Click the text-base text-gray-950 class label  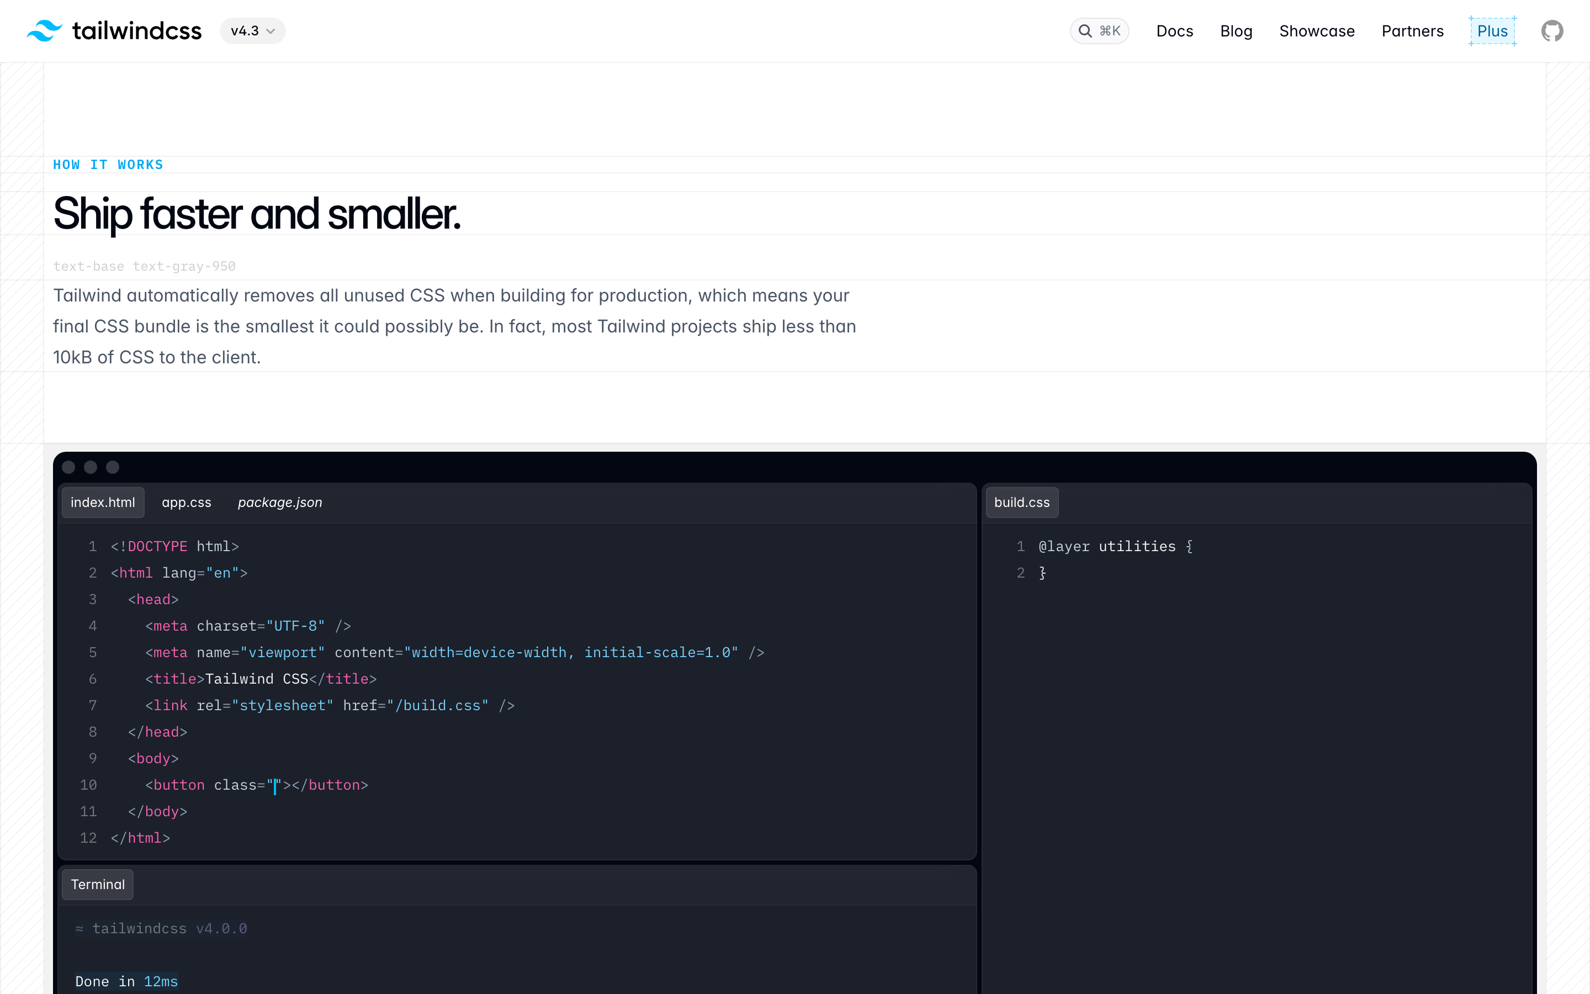pyautogui.click(x=145, y=266)
